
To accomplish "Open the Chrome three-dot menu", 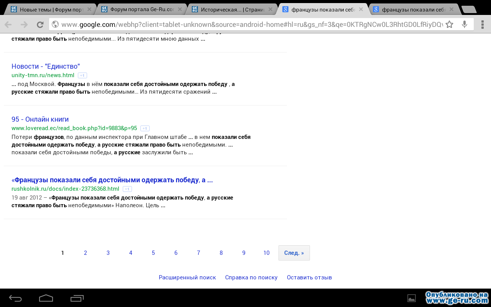I will click(x=483, y=25).
